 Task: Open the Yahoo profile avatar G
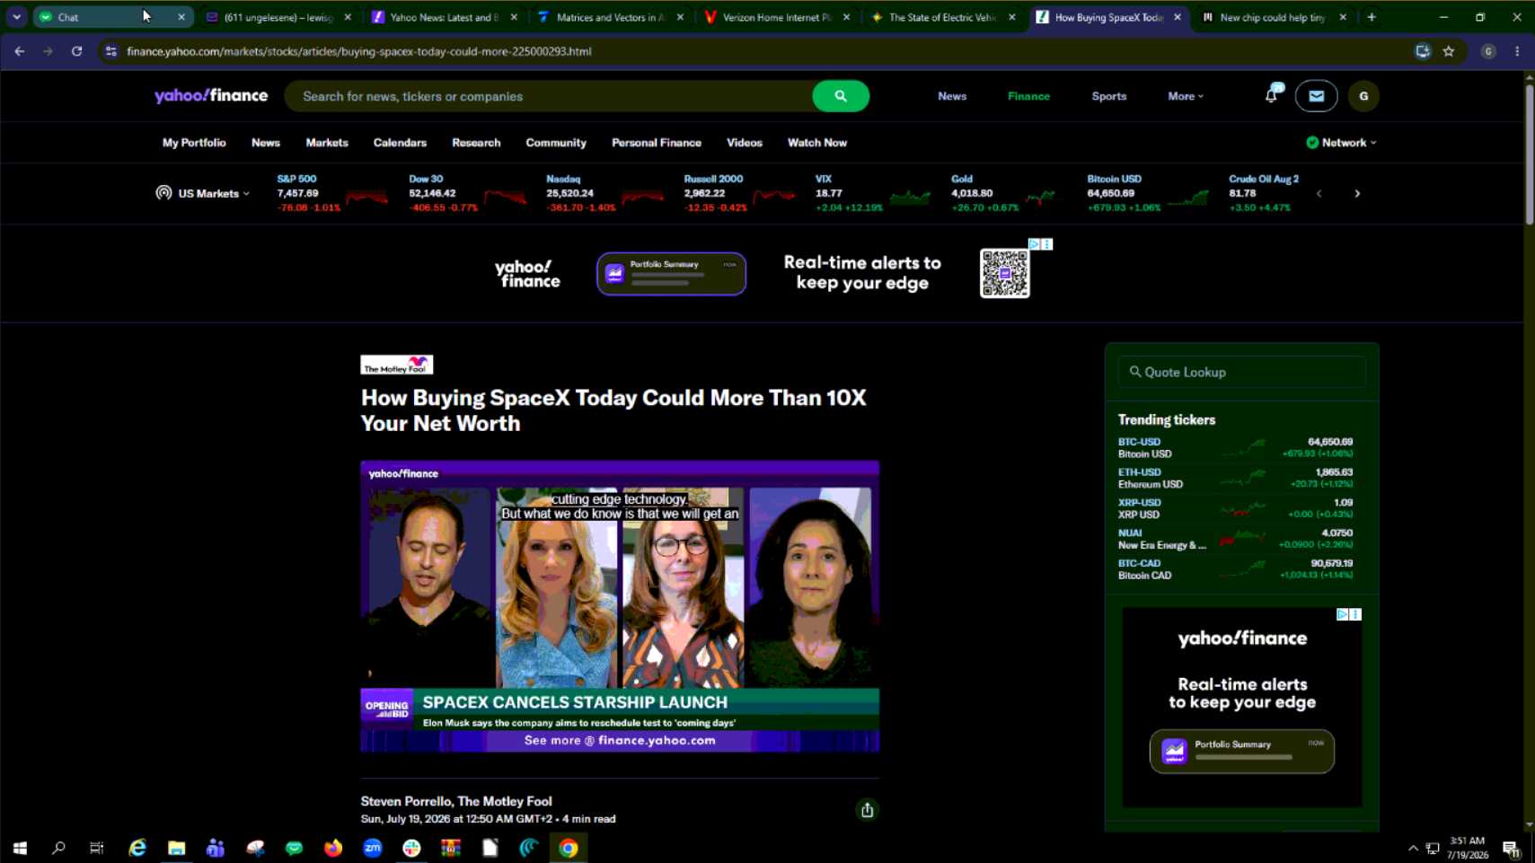[1363, 96]
